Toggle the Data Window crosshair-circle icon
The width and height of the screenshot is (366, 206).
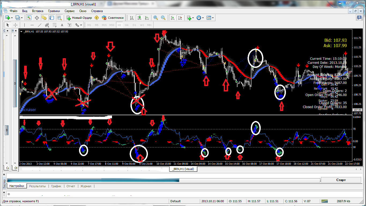click(37, 18)
